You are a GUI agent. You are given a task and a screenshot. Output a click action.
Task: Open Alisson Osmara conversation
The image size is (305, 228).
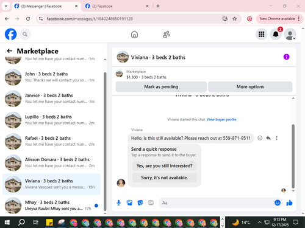[51, 162]
